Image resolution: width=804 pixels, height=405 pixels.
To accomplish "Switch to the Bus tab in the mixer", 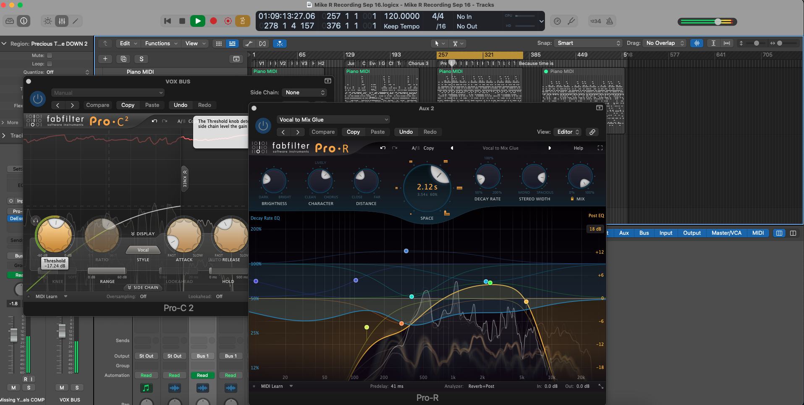I will (644, 233).
